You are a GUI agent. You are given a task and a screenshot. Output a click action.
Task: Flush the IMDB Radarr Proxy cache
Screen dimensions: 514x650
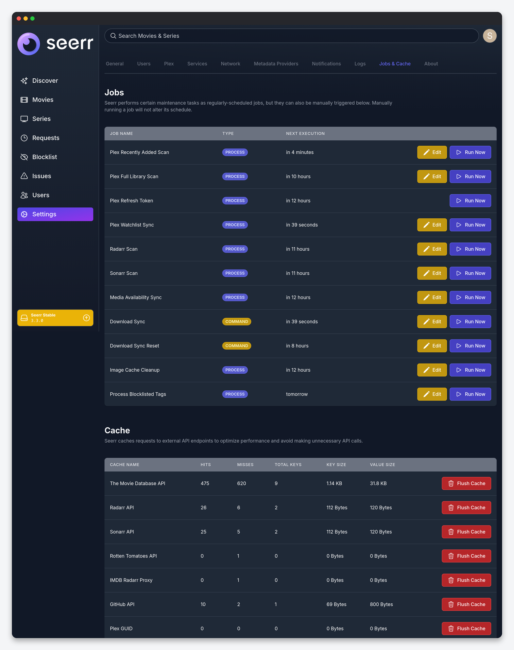466,580
